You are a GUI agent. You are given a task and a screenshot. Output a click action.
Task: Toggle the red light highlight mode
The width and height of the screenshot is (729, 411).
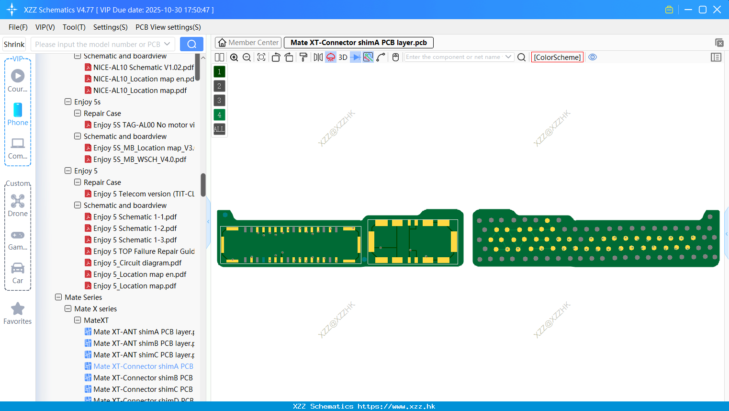[331, 57]
